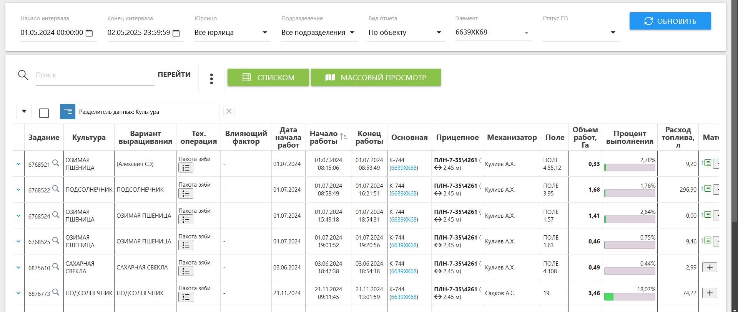Click the plus button in row 6875610
The height and width of the screenshot is (312, 738).
click(x=710, y=267)
